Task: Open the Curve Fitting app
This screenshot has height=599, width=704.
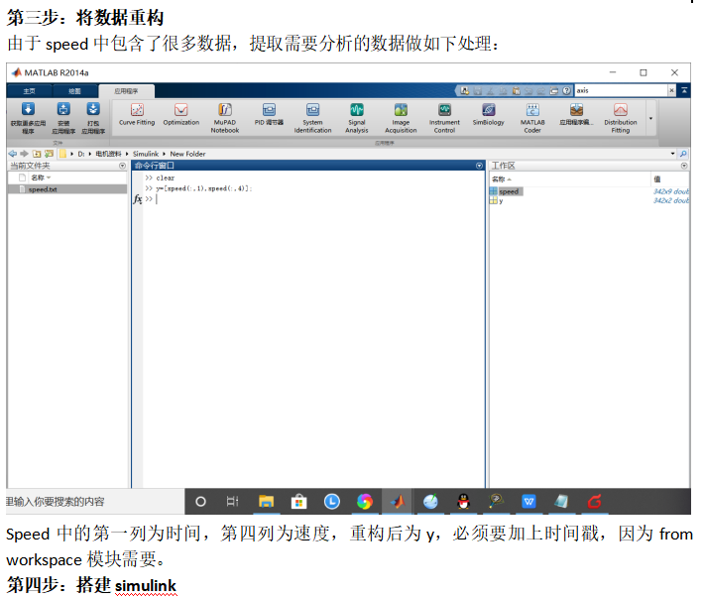Action: (x=137, y=114)
